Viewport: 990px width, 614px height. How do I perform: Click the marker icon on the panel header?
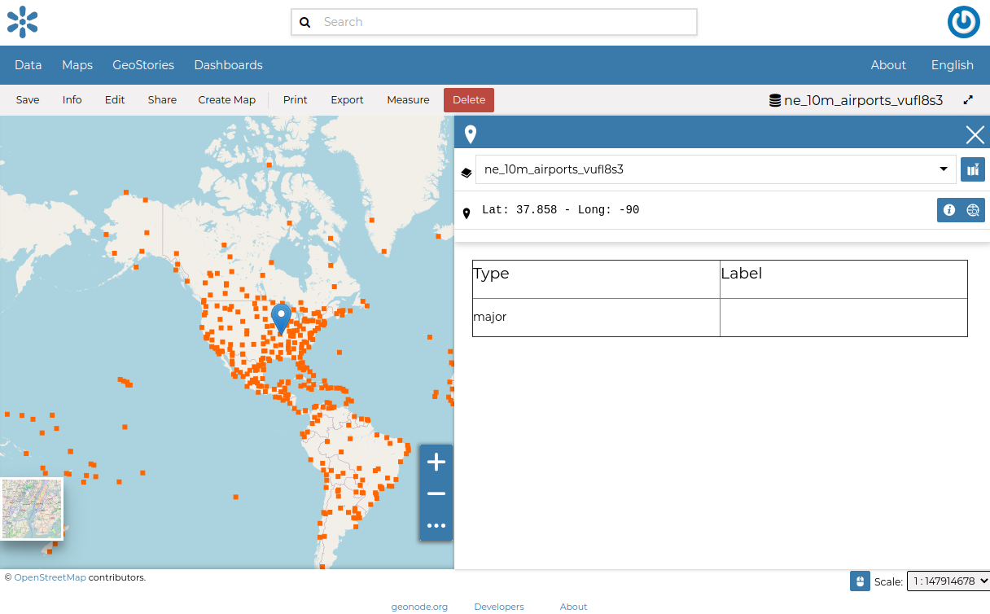click(471, 133)
